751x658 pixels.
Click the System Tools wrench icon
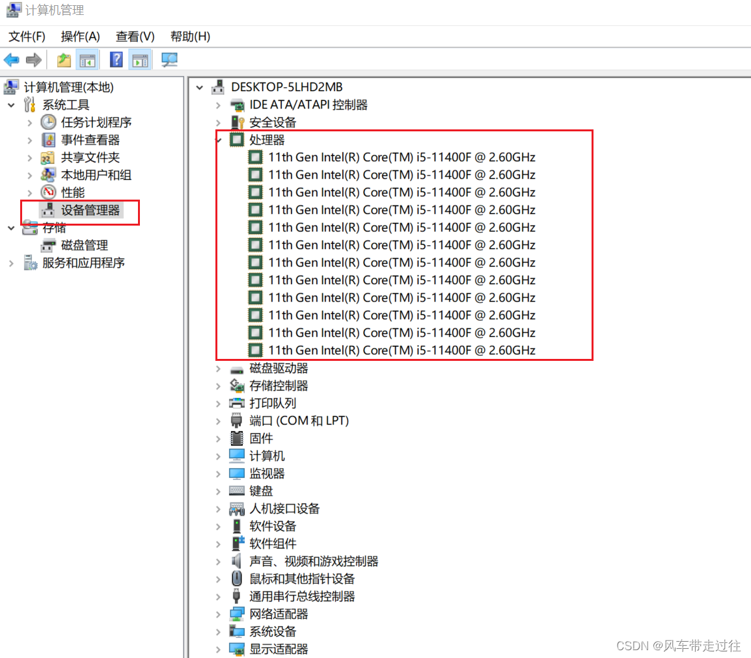[x=30, y=105]
